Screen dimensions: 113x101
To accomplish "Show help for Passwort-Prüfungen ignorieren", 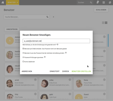I will (45, 57).
